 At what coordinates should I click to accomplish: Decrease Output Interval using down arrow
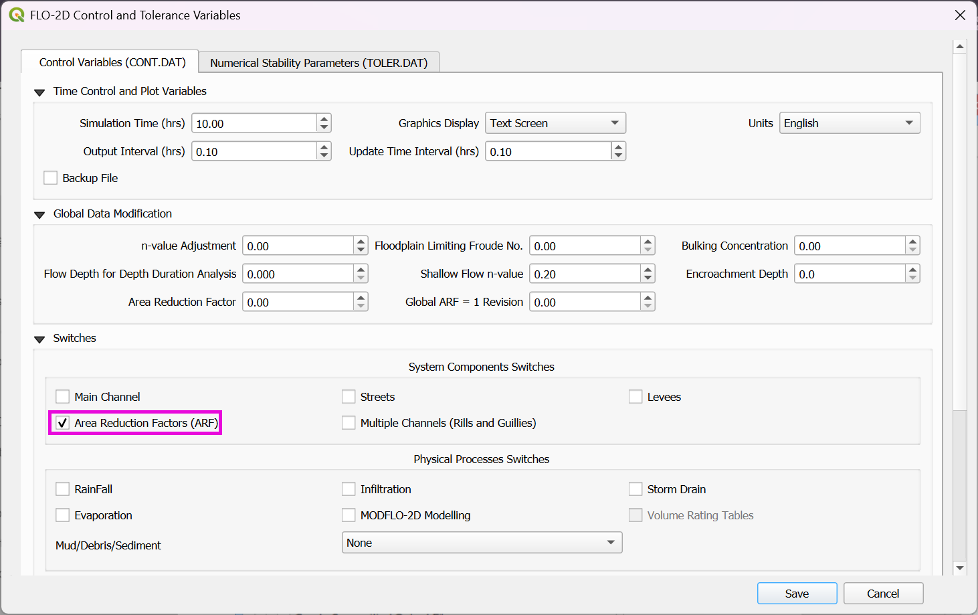click(324, 155)
